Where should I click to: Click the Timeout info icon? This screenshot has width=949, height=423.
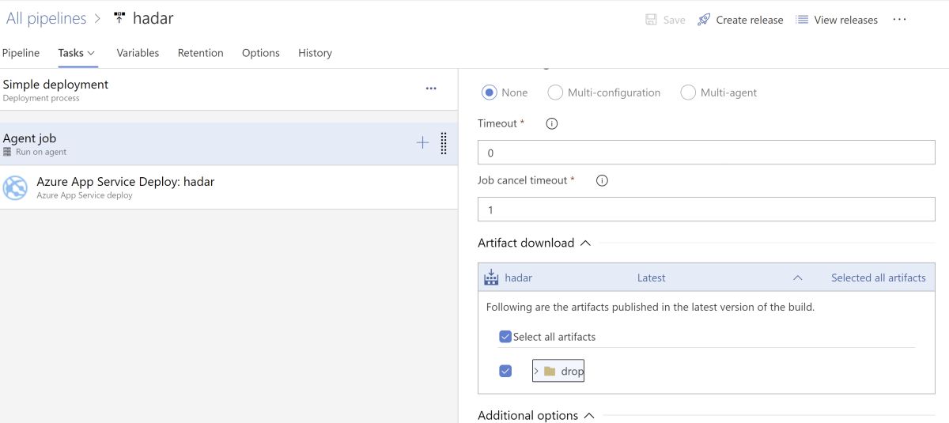(552, 123)
